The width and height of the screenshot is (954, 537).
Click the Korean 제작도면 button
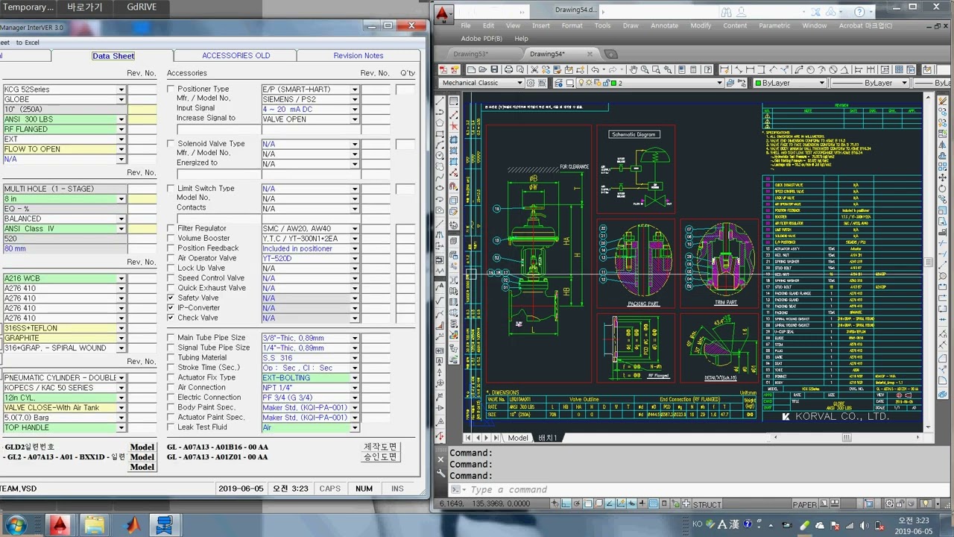381,447
